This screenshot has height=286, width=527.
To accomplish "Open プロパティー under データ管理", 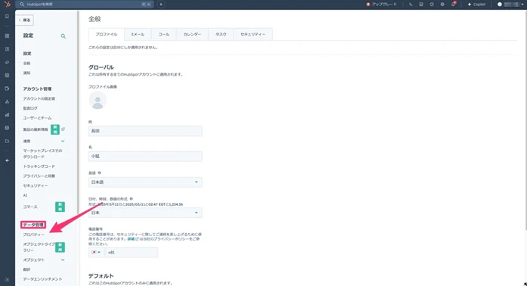I will [33, 235].
